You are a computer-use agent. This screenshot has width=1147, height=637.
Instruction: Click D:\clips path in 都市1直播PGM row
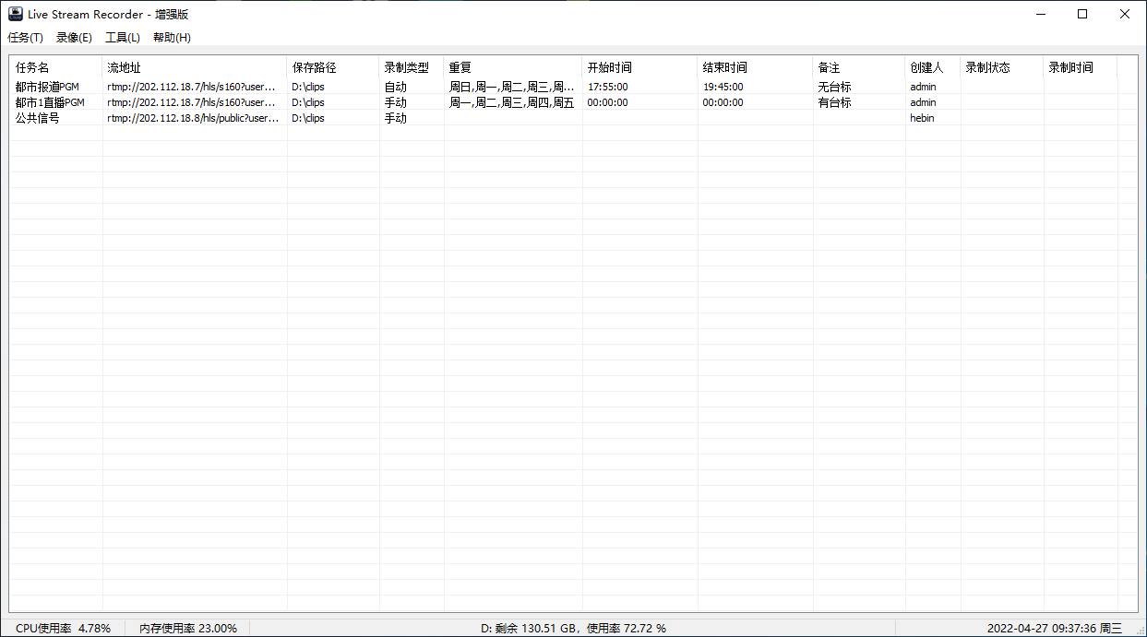coord(308,102)
